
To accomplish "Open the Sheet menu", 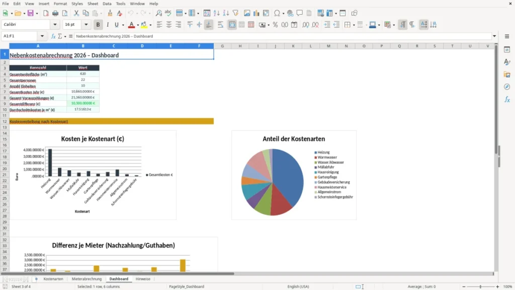I will coord(93,4).
